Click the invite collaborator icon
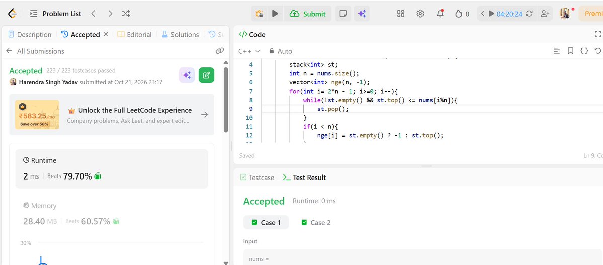 (545, 14)
